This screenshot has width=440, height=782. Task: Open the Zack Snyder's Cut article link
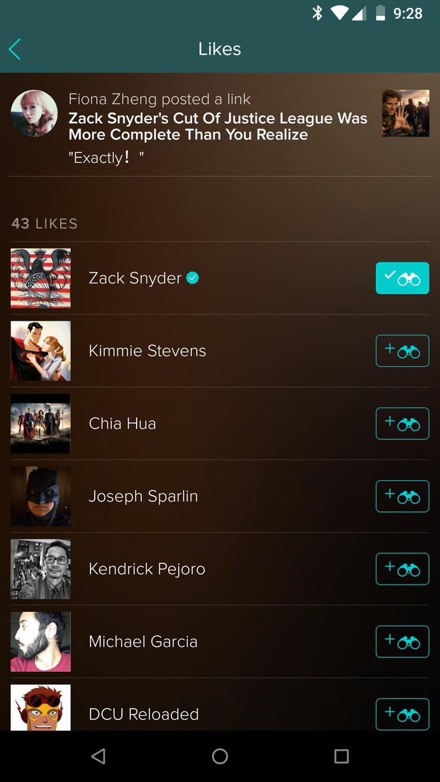pyautogui.click(x=218, y=126)
